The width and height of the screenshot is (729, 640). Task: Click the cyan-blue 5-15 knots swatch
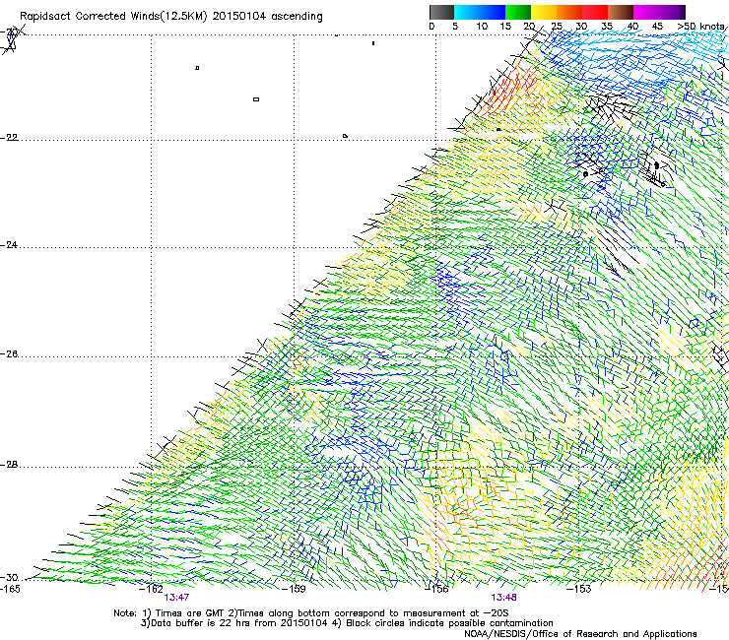point(480,12)
